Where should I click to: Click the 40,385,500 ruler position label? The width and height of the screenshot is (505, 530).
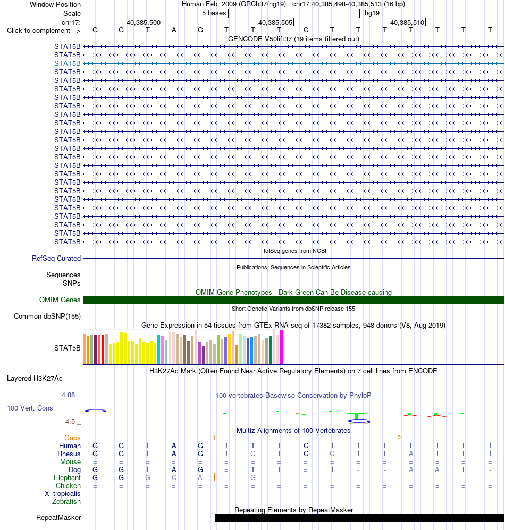tap(144, 23)
